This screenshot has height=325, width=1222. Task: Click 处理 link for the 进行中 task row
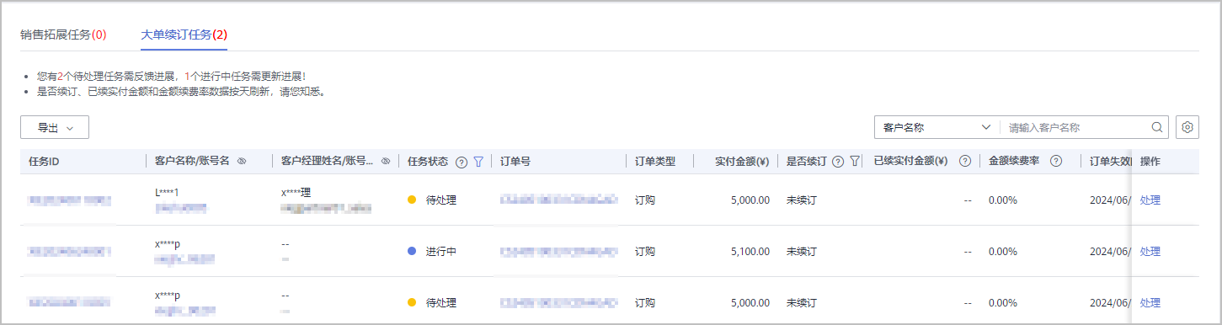click(1150, 252)
